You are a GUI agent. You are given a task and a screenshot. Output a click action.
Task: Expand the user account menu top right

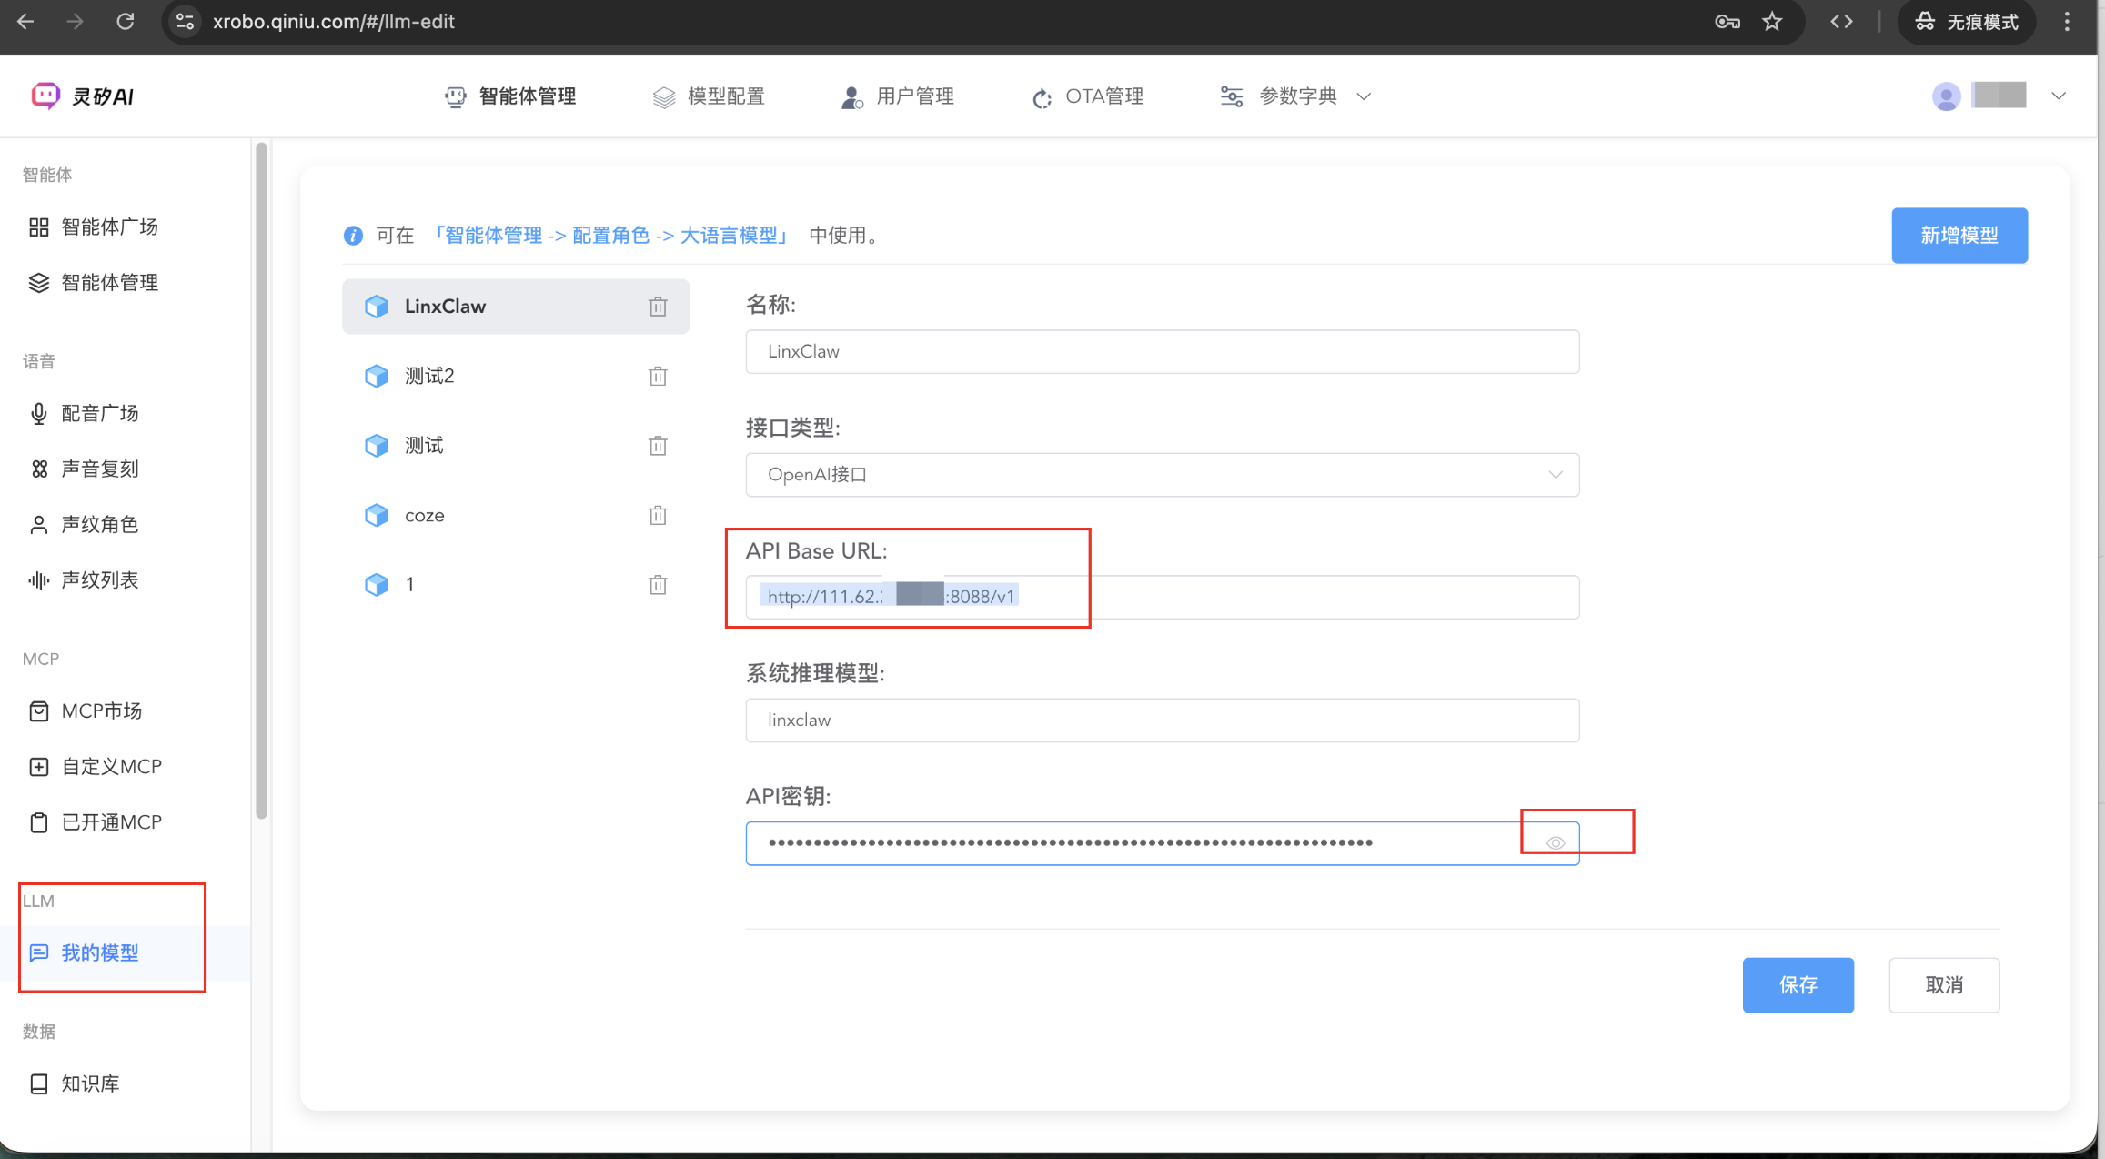pyautogui.click(x=2060, y=96)
